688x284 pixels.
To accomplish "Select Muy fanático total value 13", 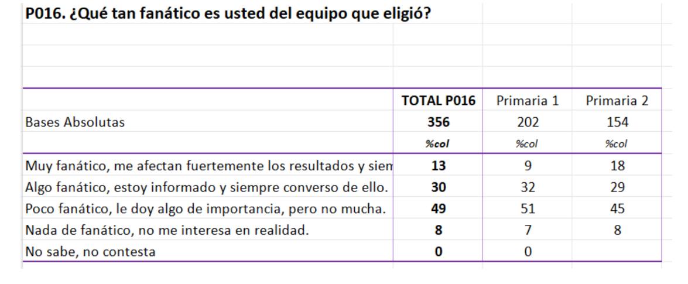I will (439, 166).
